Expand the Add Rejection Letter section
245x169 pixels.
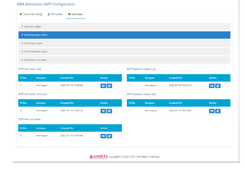point(36,35)
